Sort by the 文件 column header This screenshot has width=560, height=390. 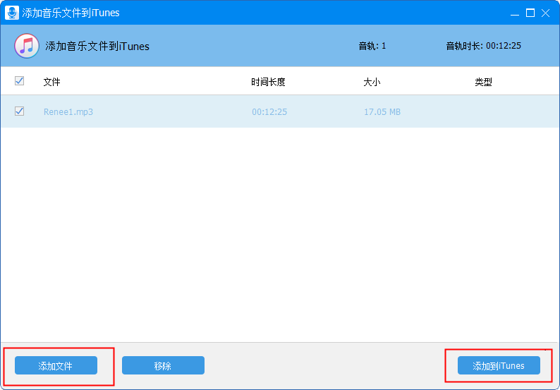tap(51, 82)
